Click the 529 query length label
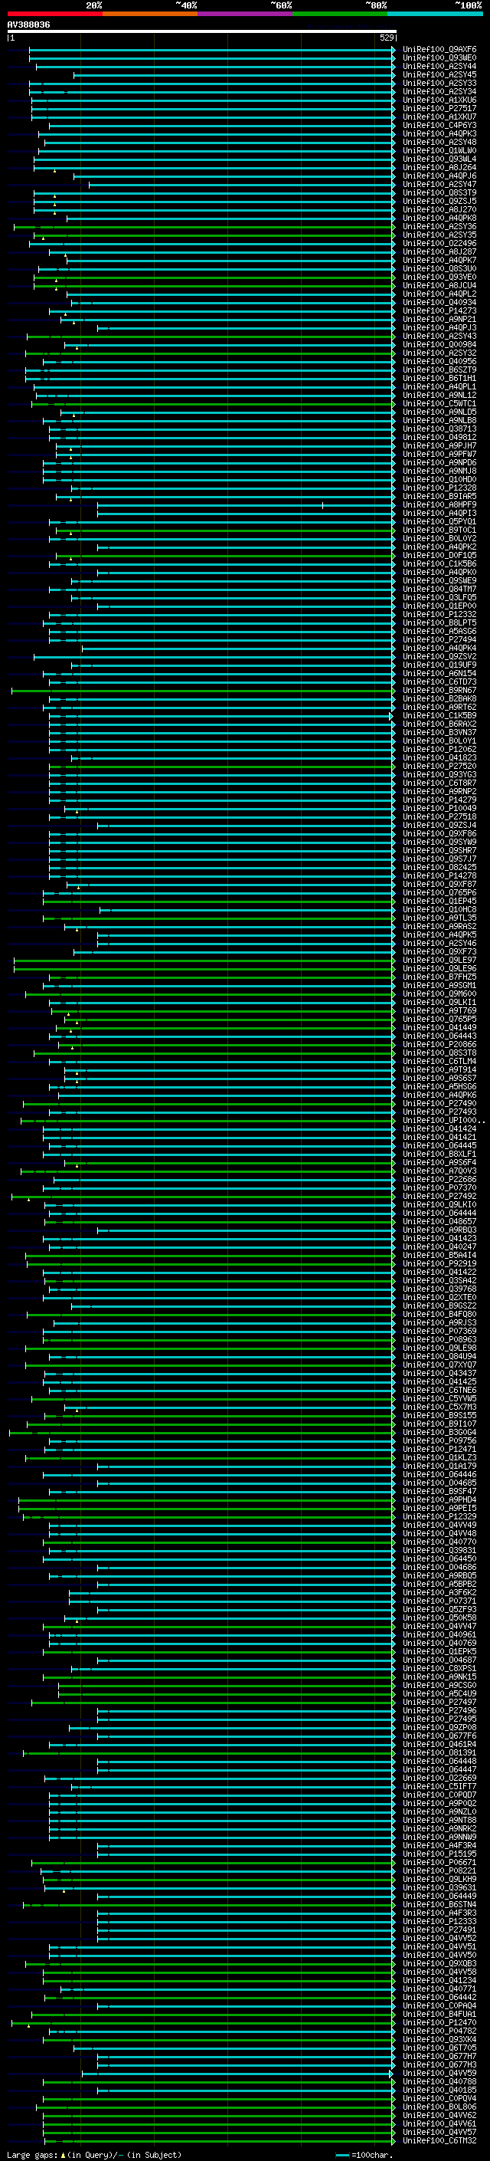Viewport: 490px width, 2161px height. click(x=386, y=38)
